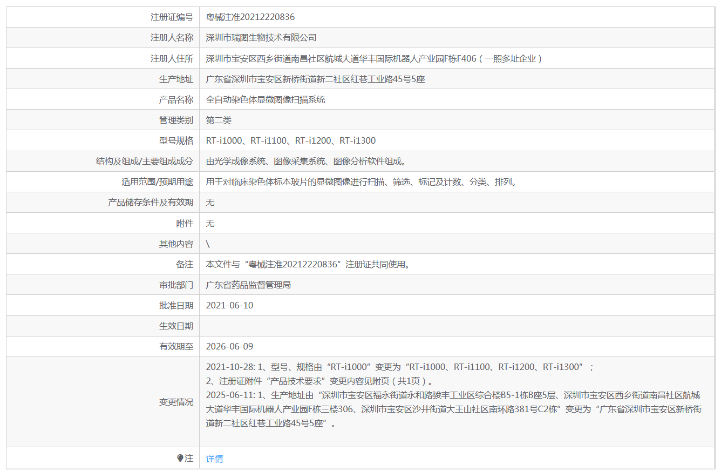
Task: Click the 批准日期 label
Action: (x=176, y=305)
